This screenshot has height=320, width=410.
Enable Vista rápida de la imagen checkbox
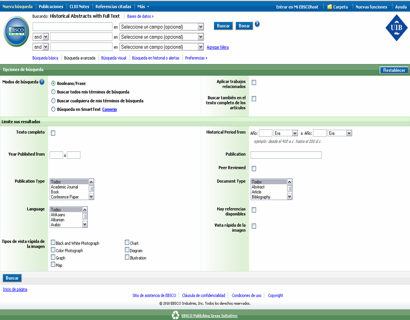(x=254, y=226)
